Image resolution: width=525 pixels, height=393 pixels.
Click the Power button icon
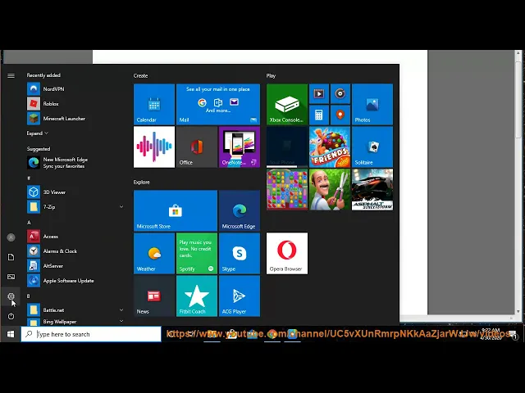pyautogui.click(x=11, y=316)
